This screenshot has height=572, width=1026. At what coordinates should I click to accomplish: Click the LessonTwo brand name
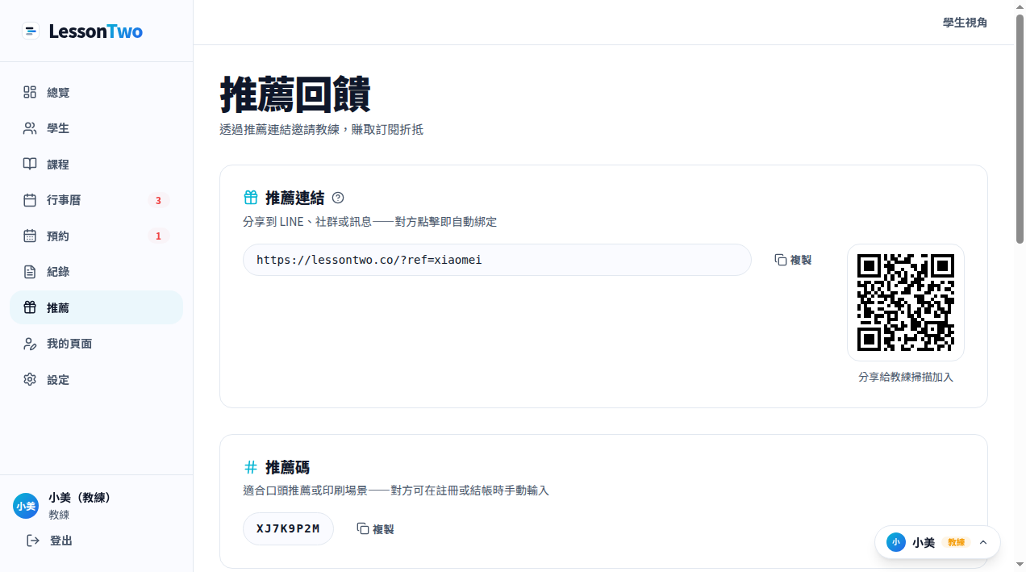click(96, 31)
